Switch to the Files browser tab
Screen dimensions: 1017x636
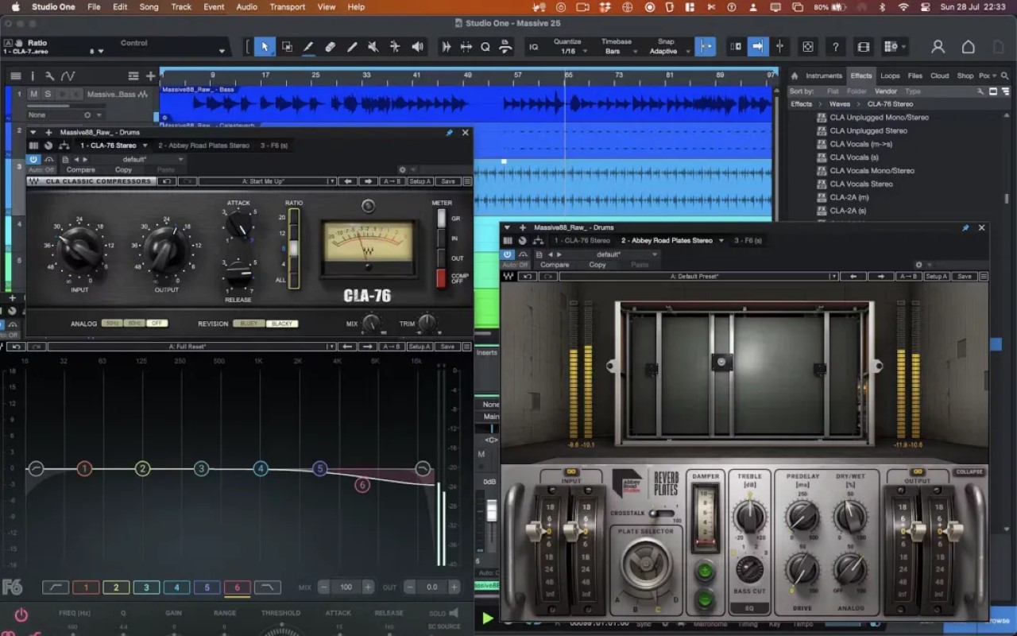[915, 76]
